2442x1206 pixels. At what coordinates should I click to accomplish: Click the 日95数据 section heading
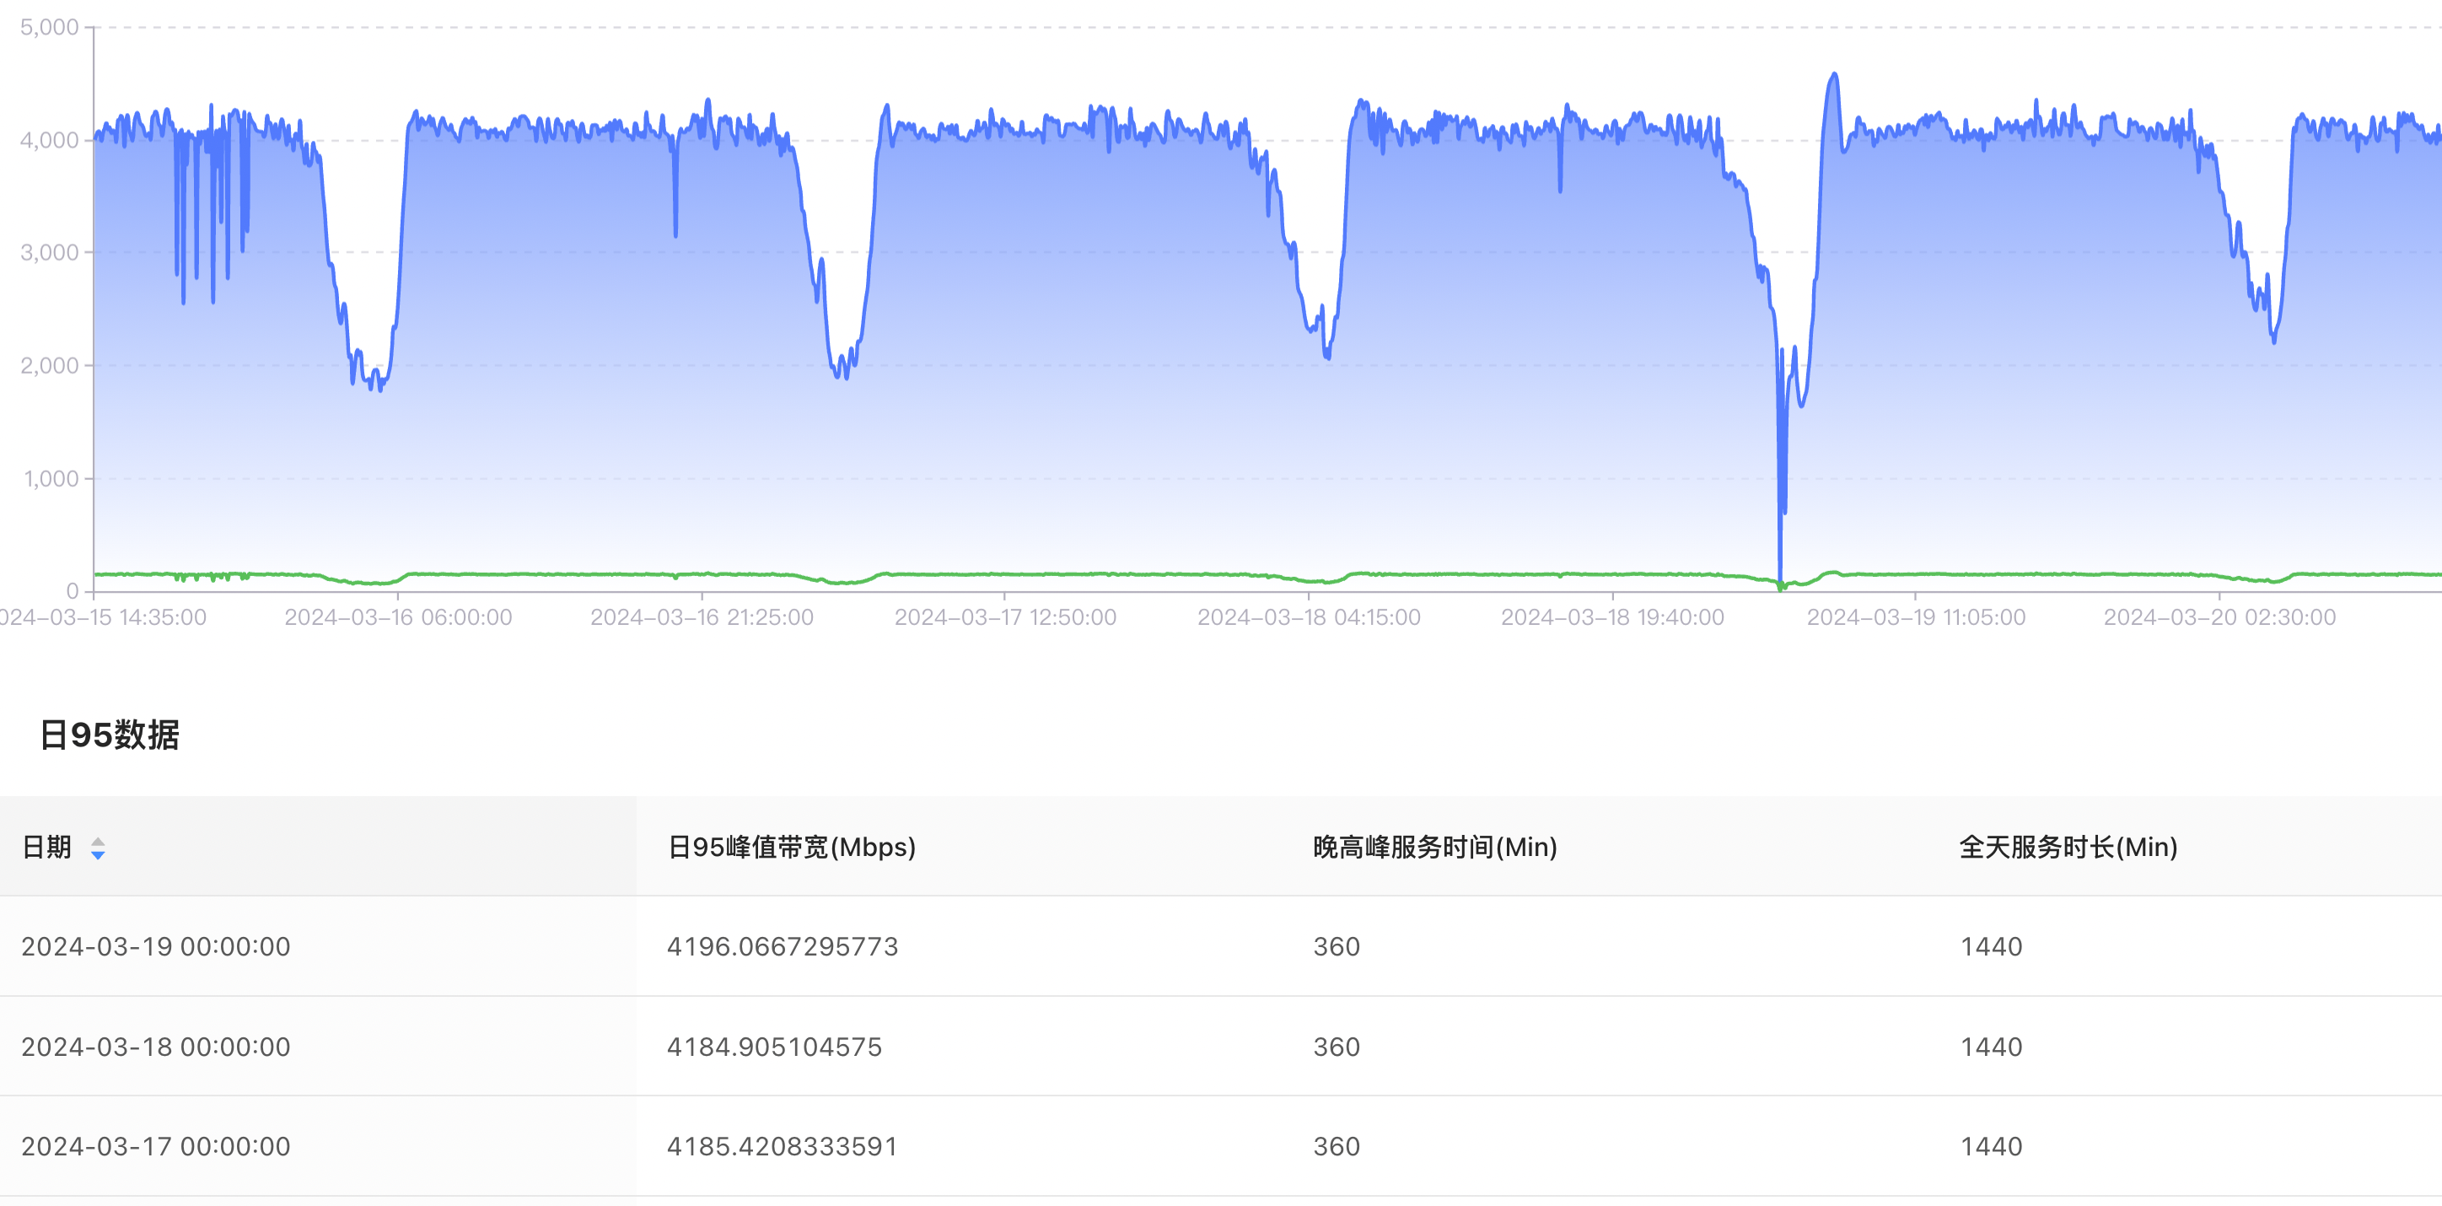[109, 735]
